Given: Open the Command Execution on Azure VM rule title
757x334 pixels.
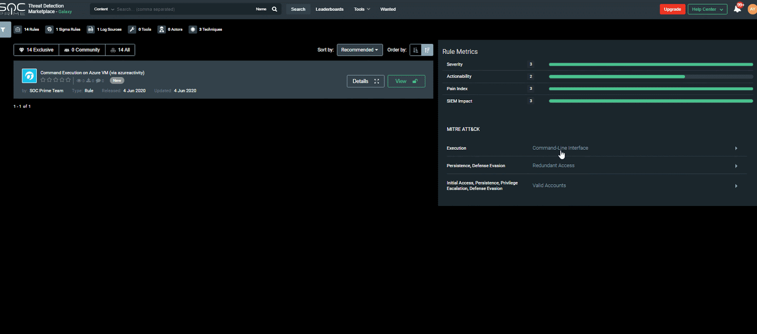Looking at the screenshot, I should pos(92,73).
